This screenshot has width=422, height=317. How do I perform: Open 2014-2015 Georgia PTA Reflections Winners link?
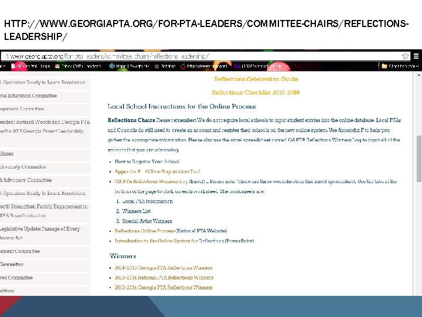click(164, 268)
